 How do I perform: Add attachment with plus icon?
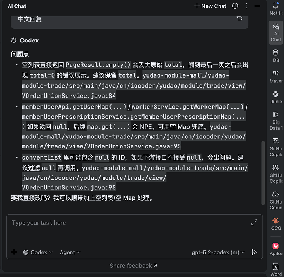pyautogui.click(x=14, y=252)
